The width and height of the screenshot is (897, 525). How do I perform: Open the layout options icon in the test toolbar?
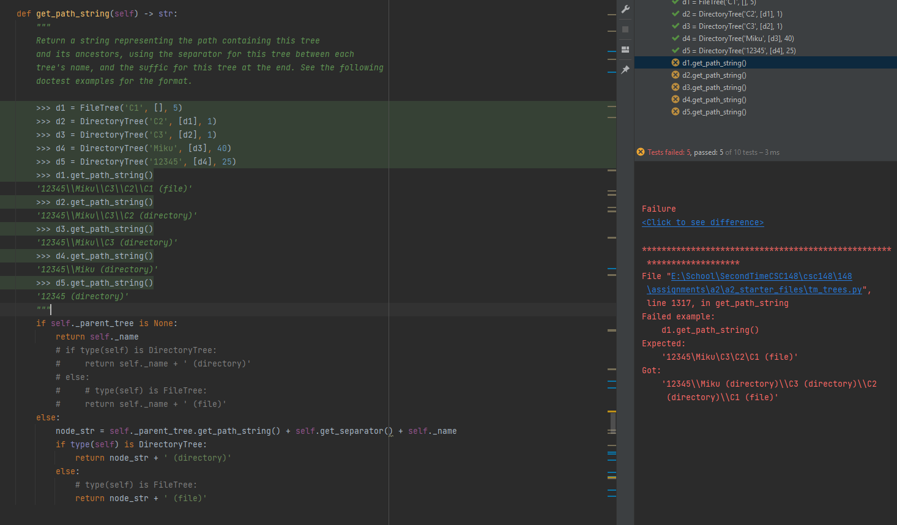pos(625,49)
